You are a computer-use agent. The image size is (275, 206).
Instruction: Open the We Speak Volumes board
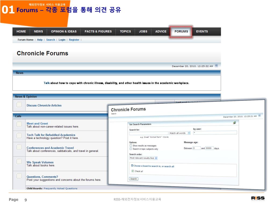pos(40,162)
